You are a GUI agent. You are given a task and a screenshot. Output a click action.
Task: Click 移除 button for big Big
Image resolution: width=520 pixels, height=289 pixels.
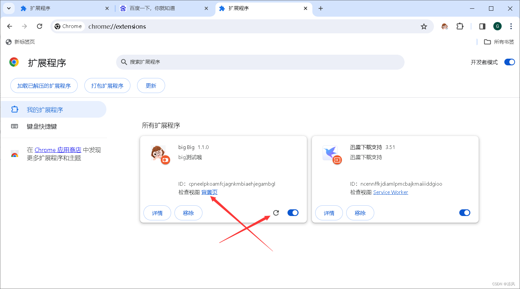coord(188,213)
